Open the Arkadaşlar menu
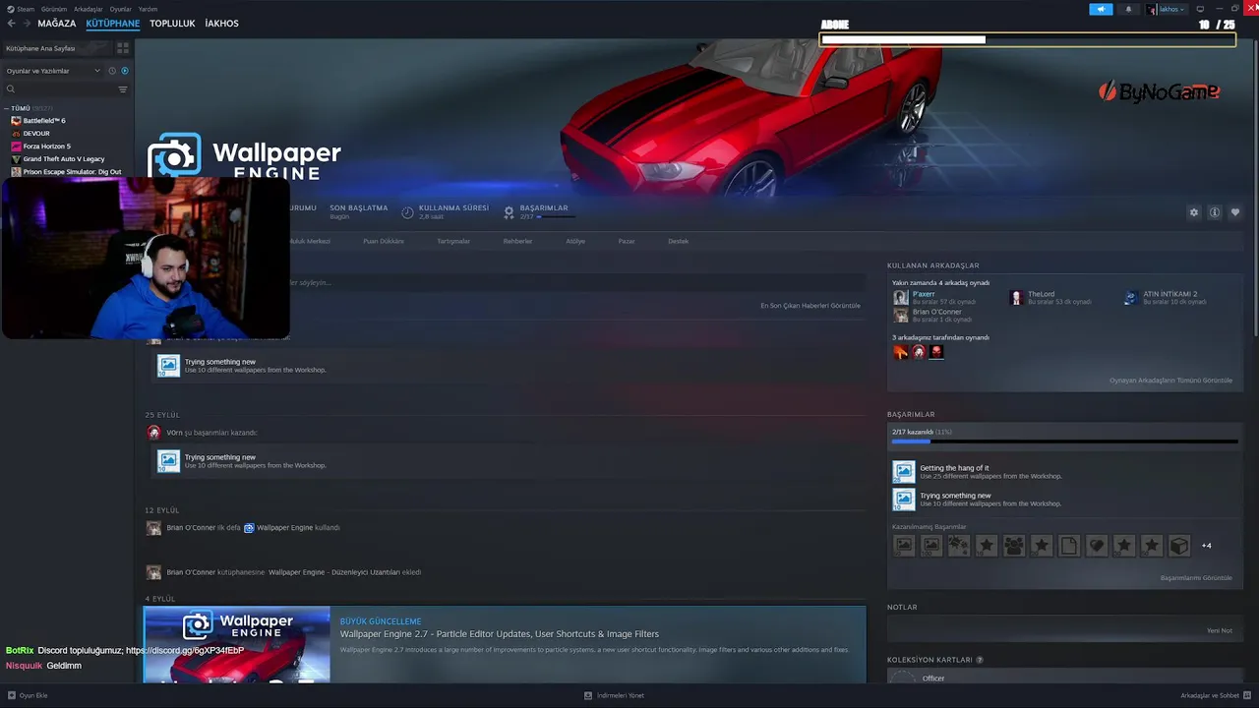The height and width of the screenshot is (708, 1259). pyautogui.click(x=89, y=9)
